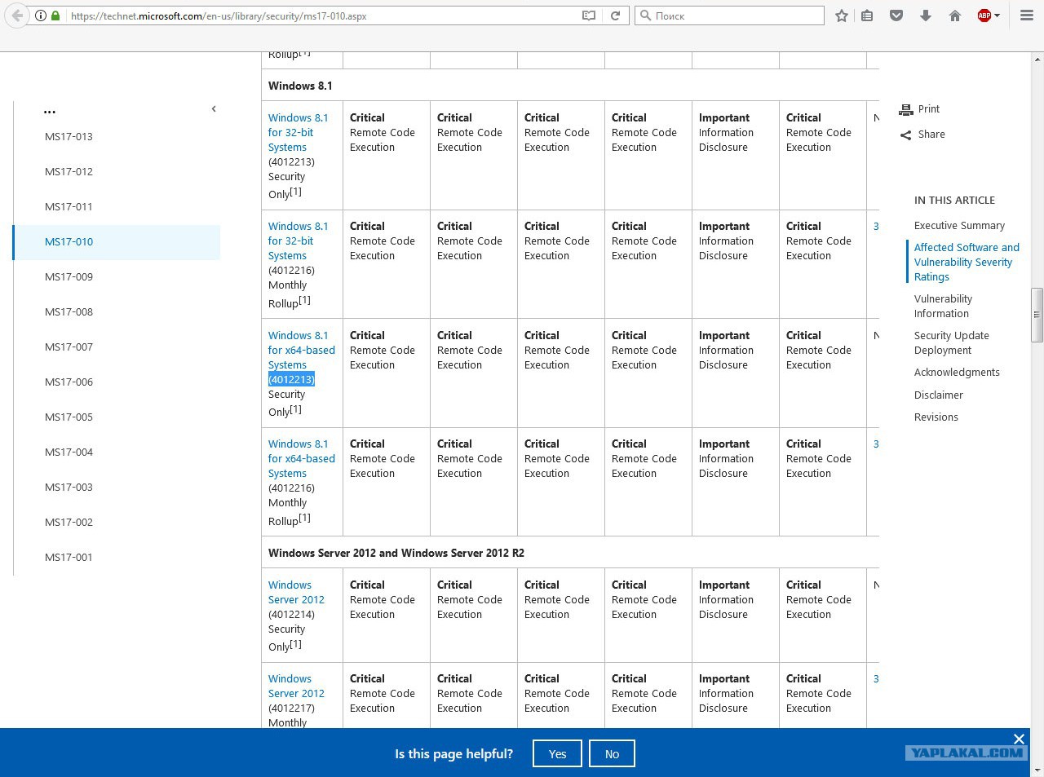Image resolution: width=1044 pixels, height=777 pixels.
Task: Open bulletin MS17-007 in the sidebar
Action: coord(69,347)
